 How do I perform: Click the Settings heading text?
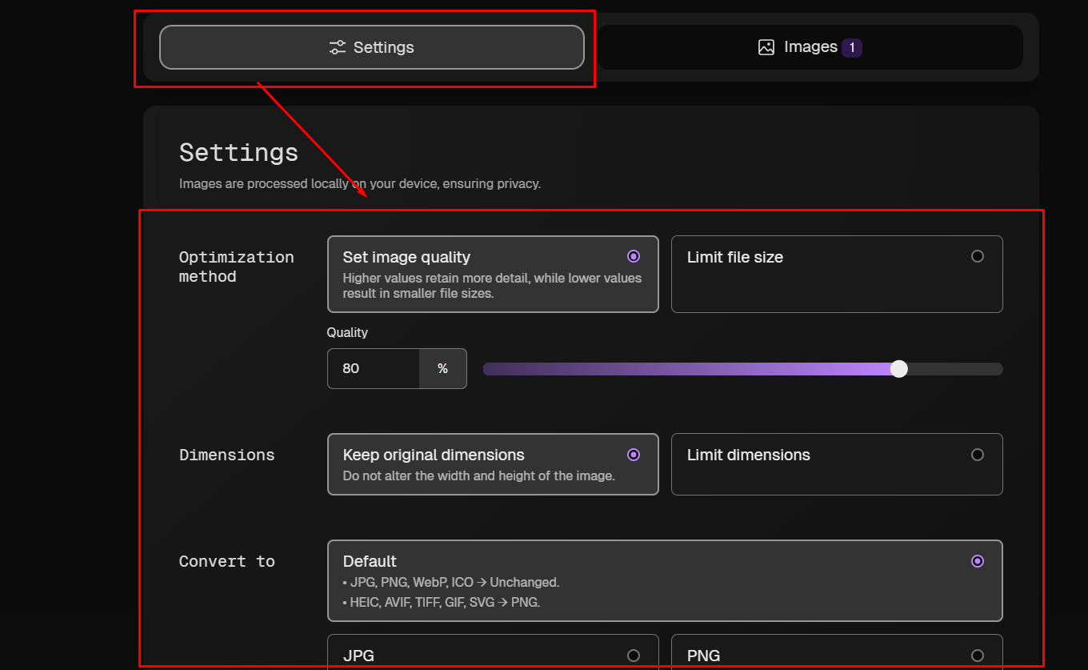(x=238, y=152)
